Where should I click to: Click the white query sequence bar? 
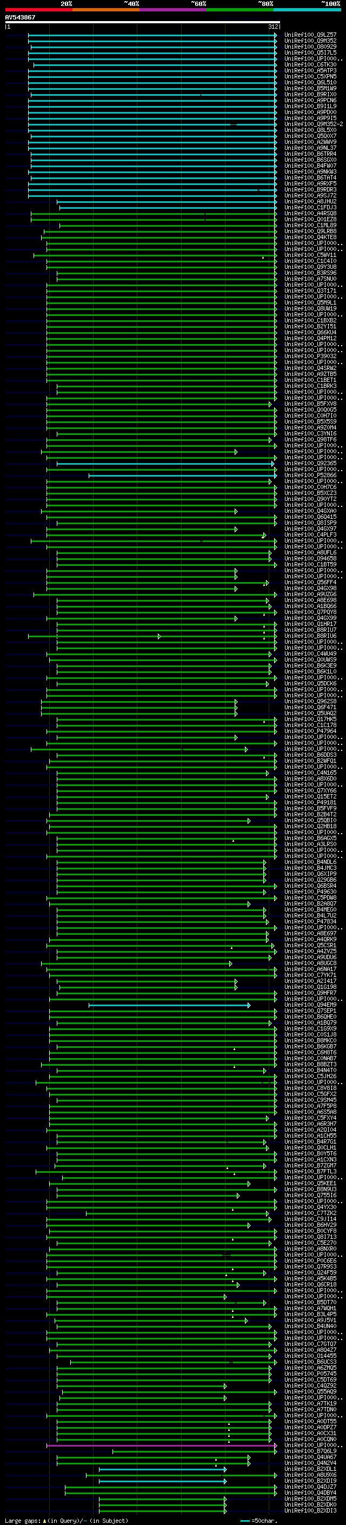tap(143, 22)
